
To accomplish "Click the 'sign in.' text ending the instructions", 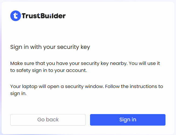I will tap(18, 94).
